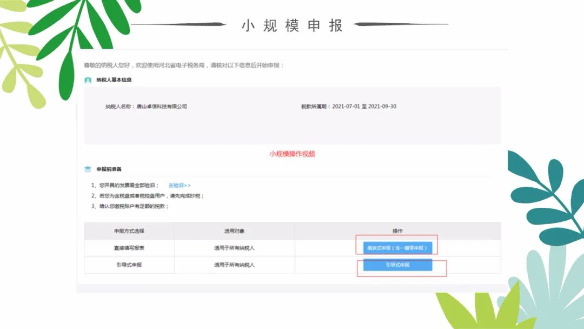The width and height of the screenshot is (584, 329).
Task: Click the 引导式申报 cell in first column
Action: (129, 265)
